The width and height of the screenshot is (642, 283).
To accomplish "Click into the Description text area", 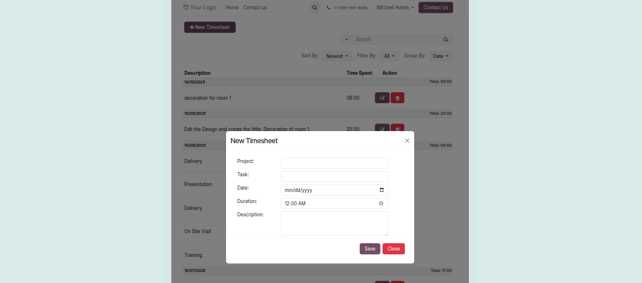I will [x=334, y=223].
